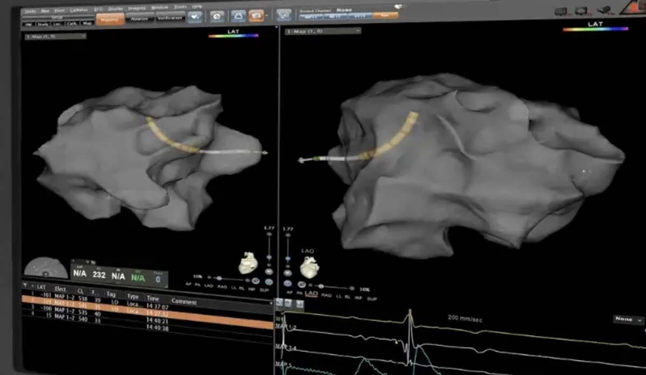The width and height of the screenshot is (646, 375).
Task: Click the orange highlighted toolbar icon
Action: pos(256,16)
